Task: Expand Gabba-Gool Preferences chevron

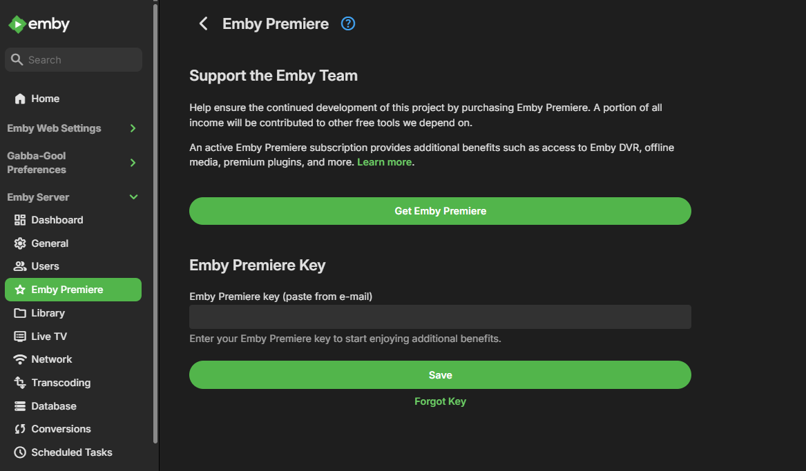Action: click(x=133, y=163)
